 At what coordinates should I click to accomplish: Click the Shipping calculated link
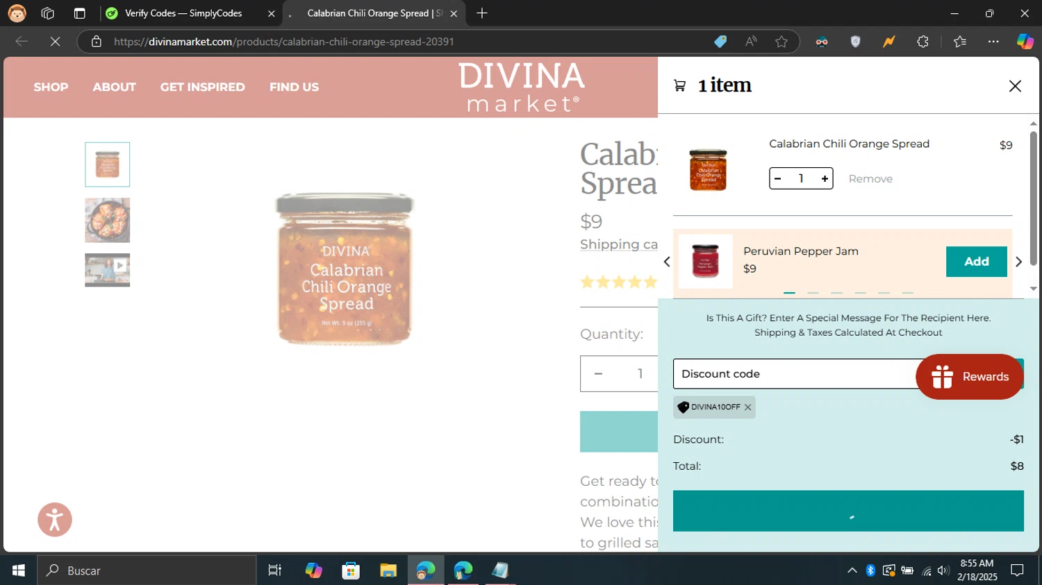(619, 244)
